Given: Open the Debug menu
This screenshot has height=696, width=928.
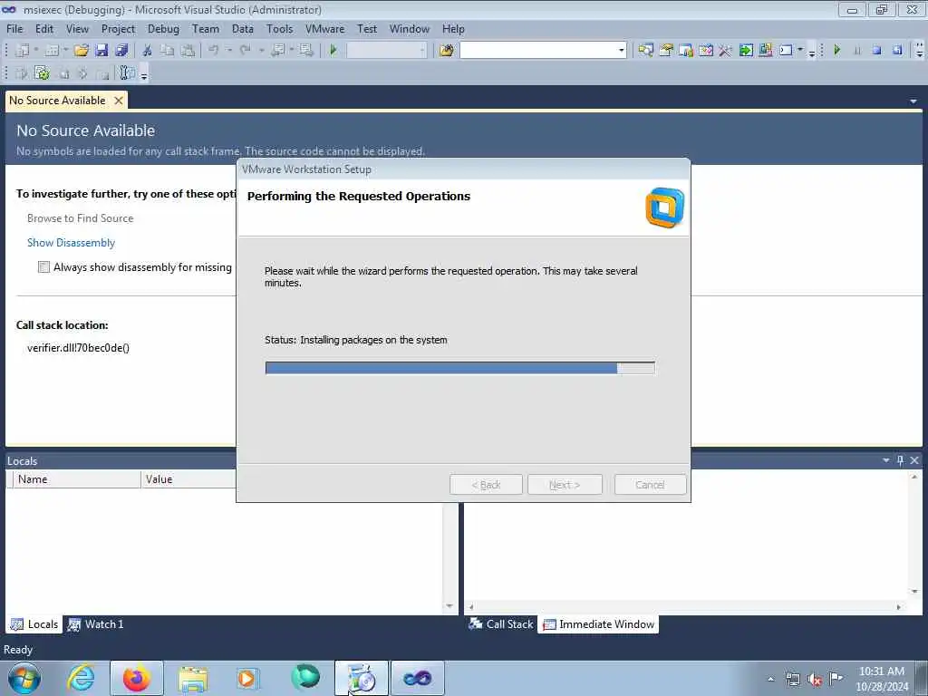Looking at the screenshot, I should pos(163,29).
